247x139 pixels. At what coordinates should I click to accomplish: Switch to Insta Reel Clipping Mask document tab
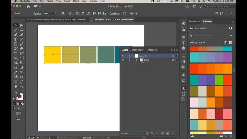[x=58, y=19]
